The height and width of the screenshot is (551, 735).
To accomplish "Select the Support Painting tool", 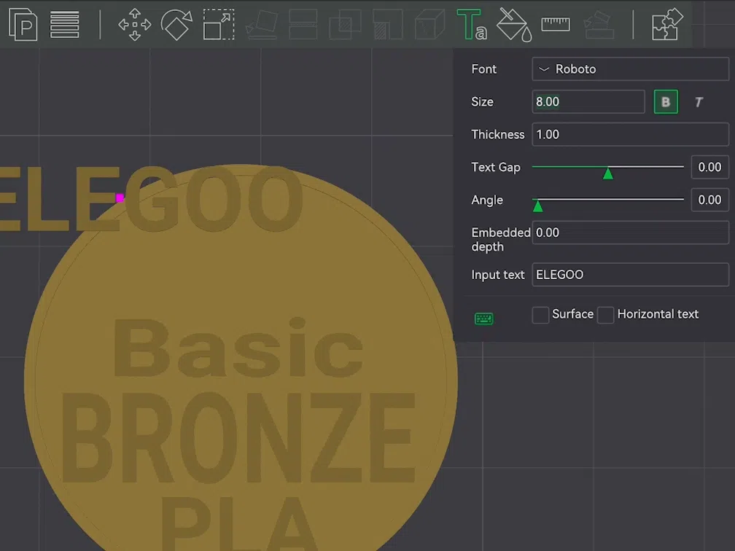I will coord(388,25).
